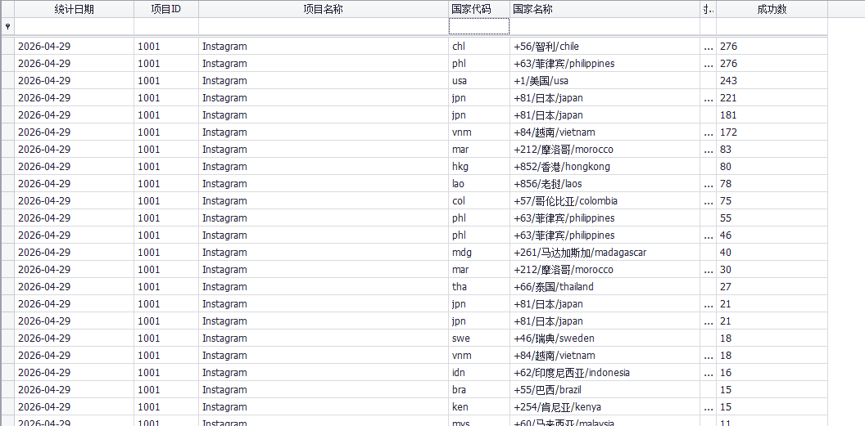The height and width of the screenshot is (426, 865).
Task: Click the '+46/瑞典/sweden' cell
Action: (605, 338)
